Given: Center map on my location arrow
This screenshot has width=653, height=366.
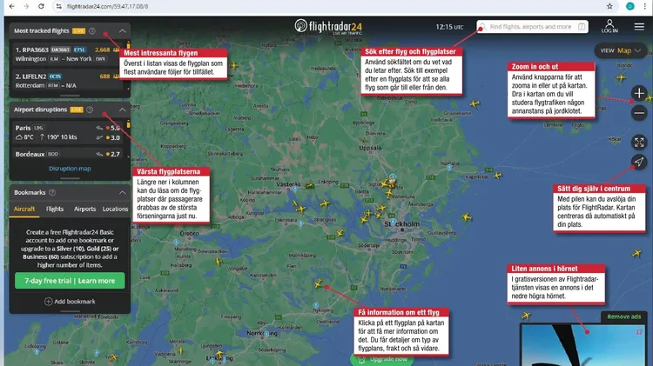Looking at the screenshot, I should [639, 162].
